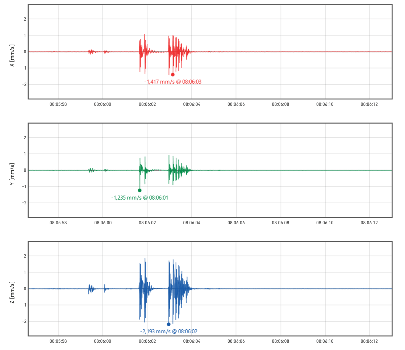Click the small red burst before 08:06:00
This screenshot has height=350, width=405.
tap(91, 52)
